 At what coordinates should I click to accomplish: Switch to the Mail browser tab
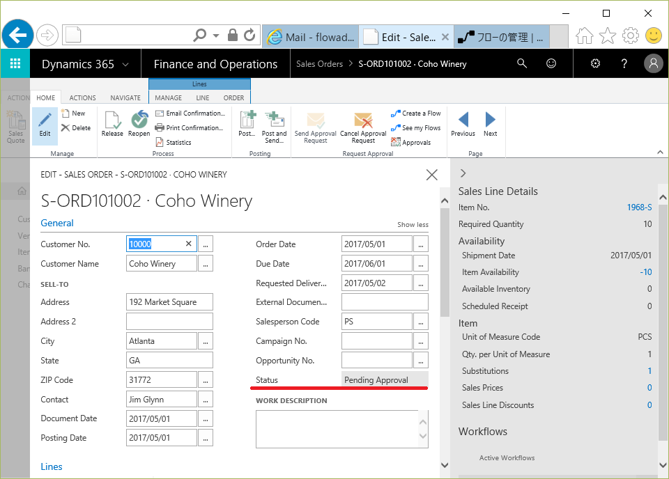(311, 37)
